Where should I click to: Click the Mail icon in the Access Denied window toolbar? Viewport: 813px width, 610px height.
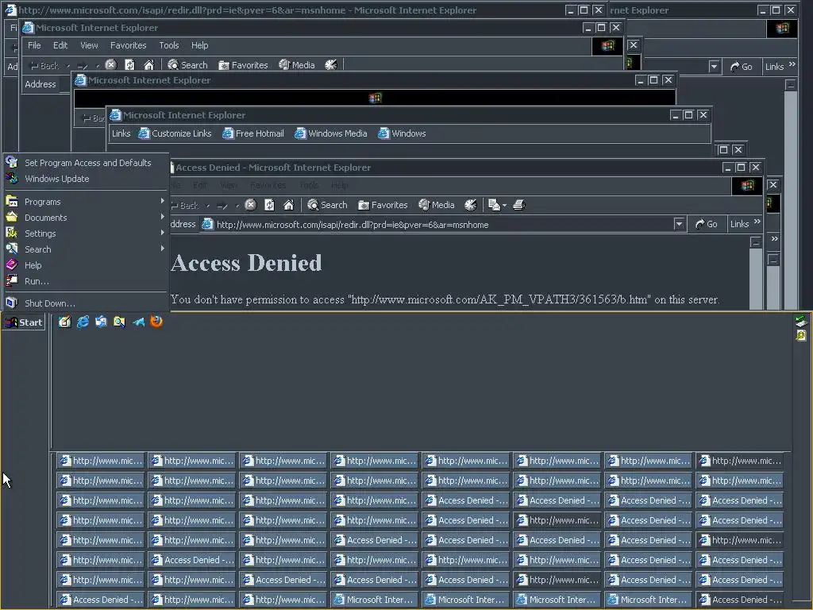pyautogui.click(x=494, y=205)
